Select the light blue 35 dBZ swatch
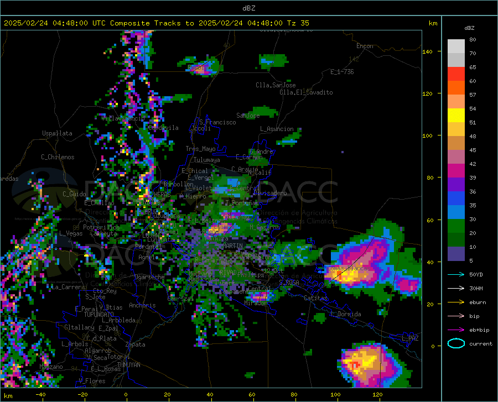Viewport: 498px width, 402px height. click(456, 212)
